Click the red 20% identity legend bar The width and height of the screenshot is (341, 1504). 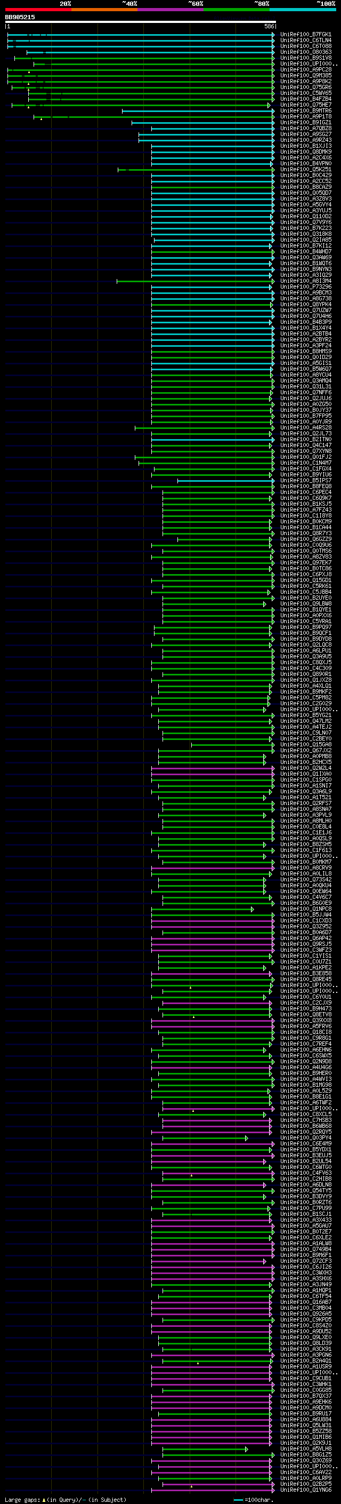38,10
